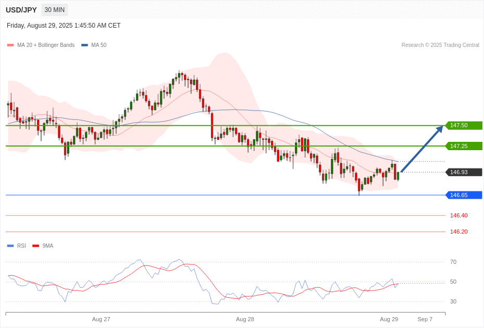Click the USD/JPY pair title
Screen dimensions: 484x328
coord(21,10)
